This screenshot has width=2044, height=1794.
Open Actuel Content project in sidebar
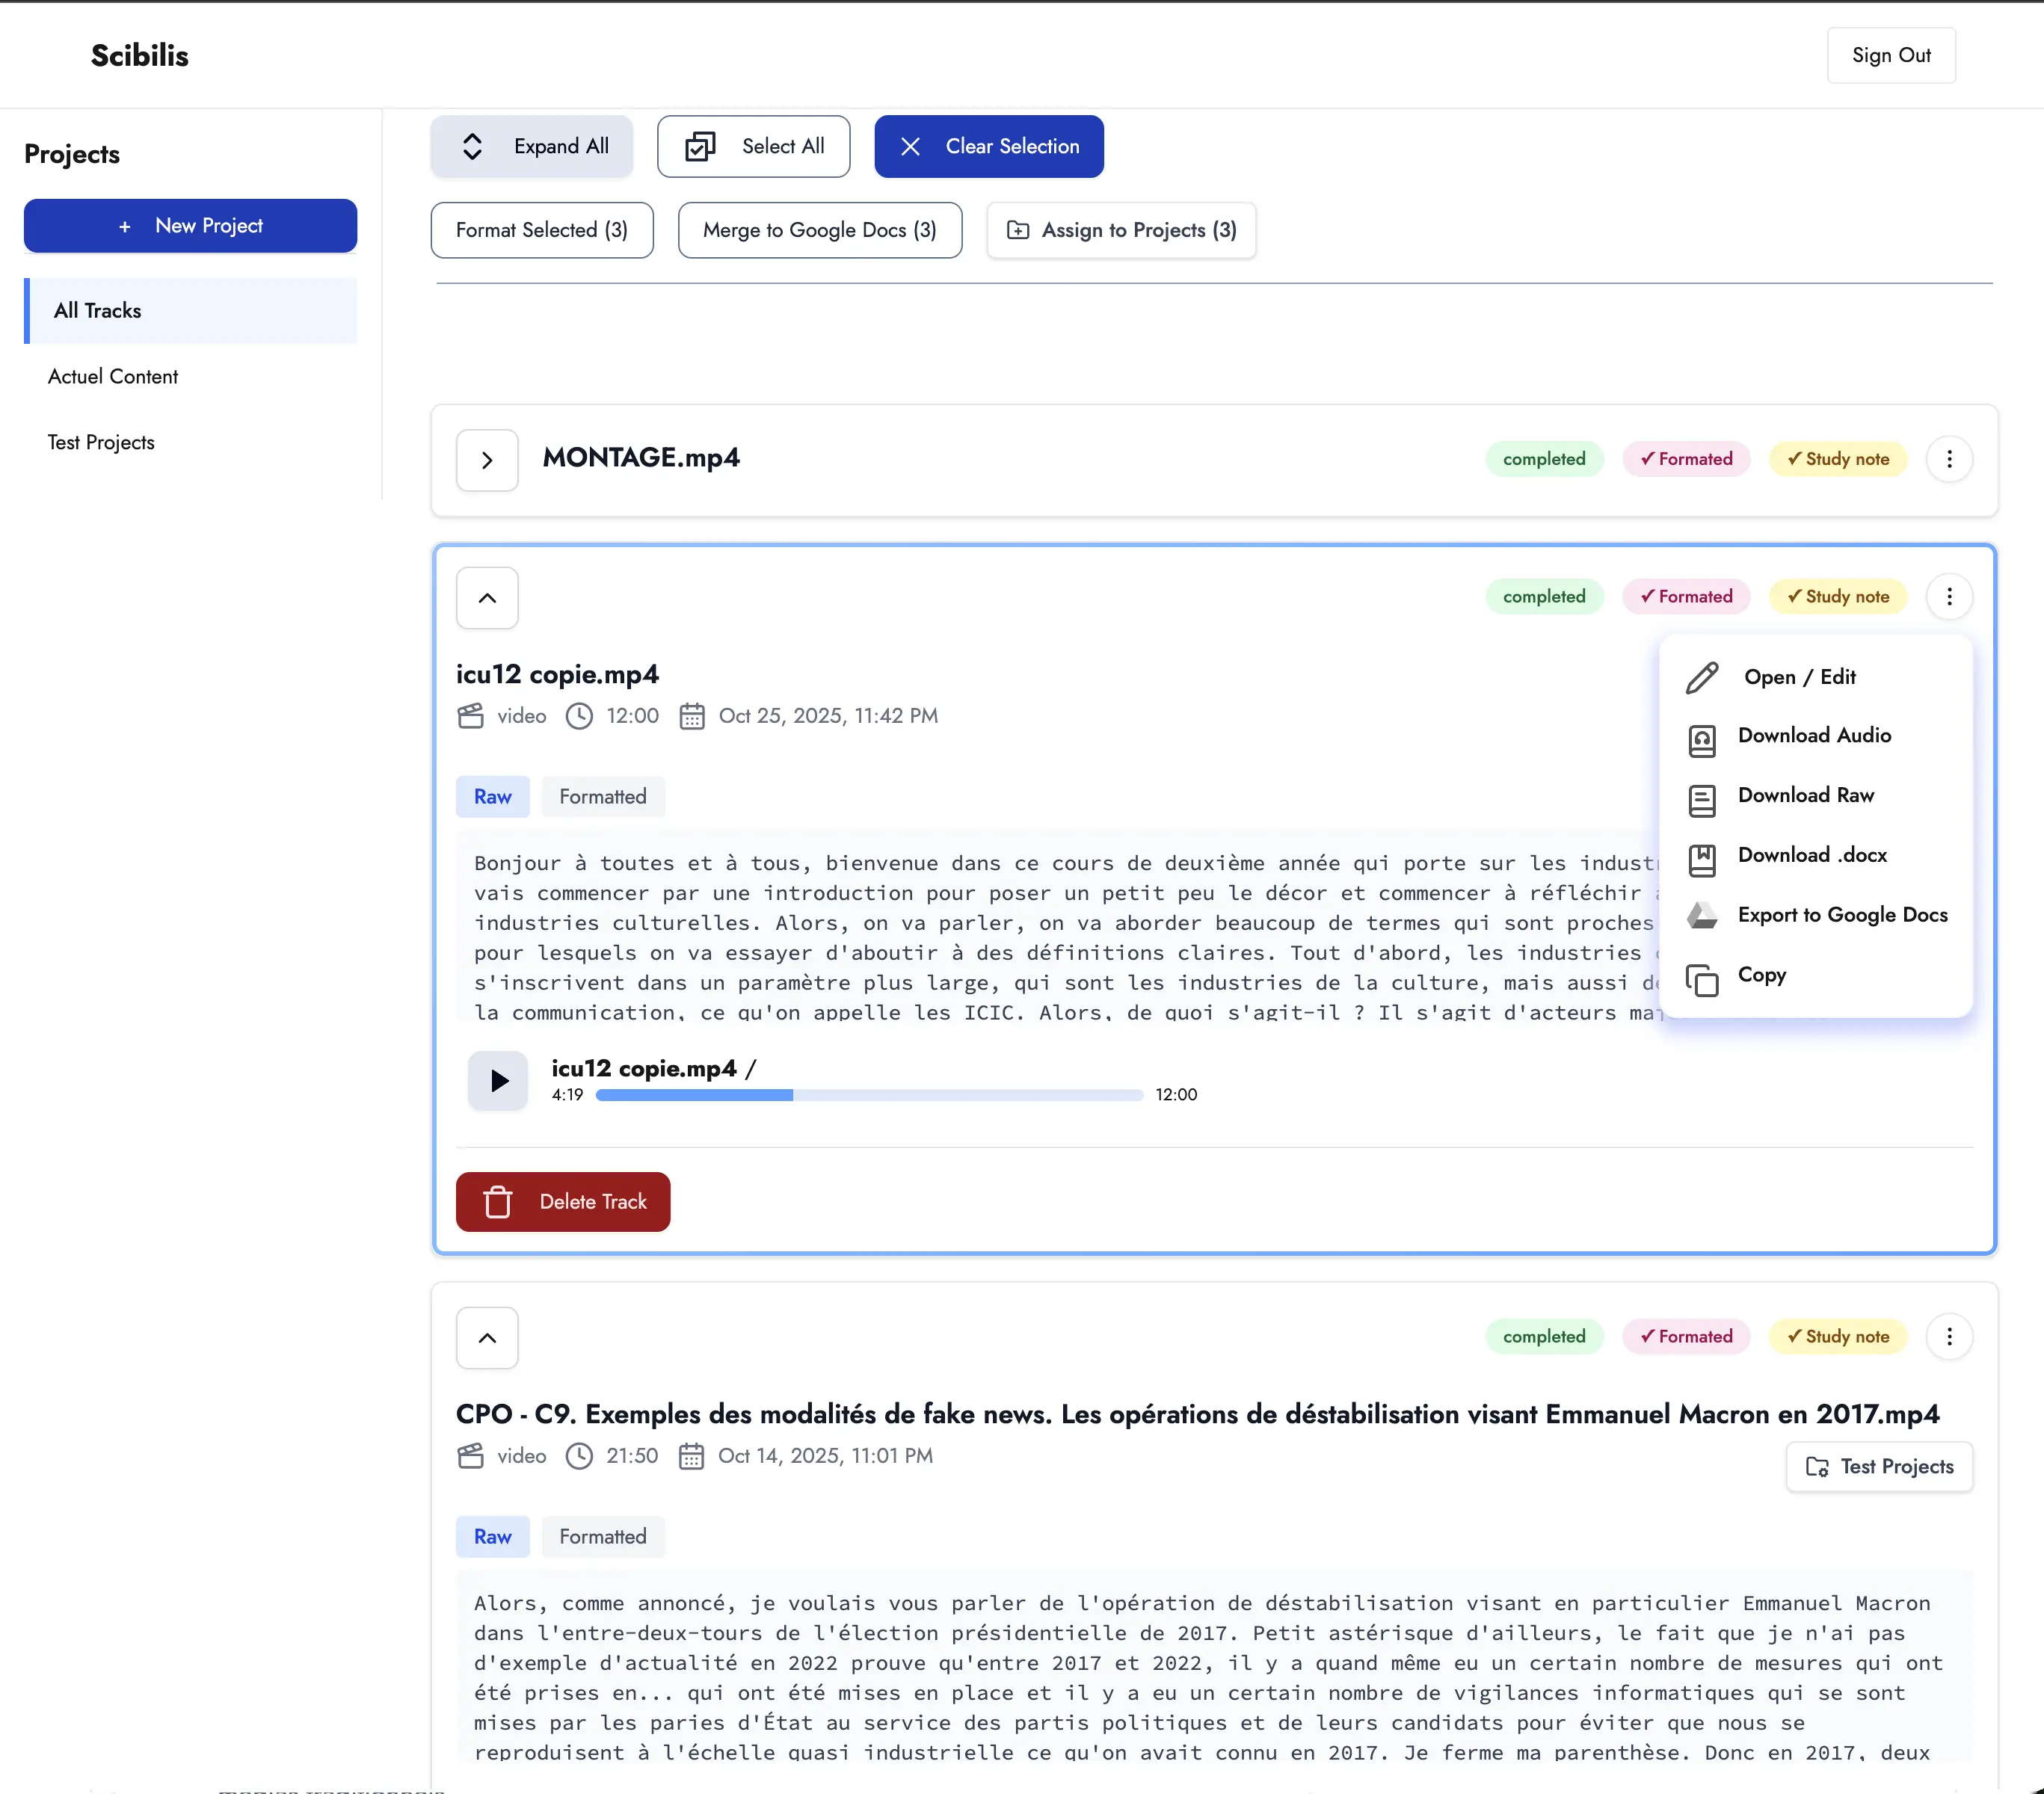point(113,377)
